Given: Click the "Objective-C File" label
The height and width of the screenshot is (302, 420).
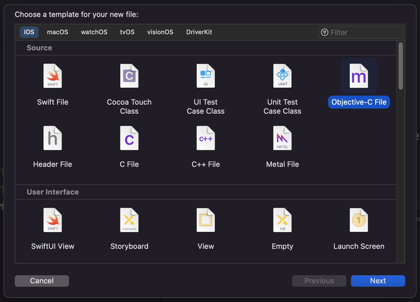Looking at the screenshot, I should pyautogui.click(x=359, y=102).
